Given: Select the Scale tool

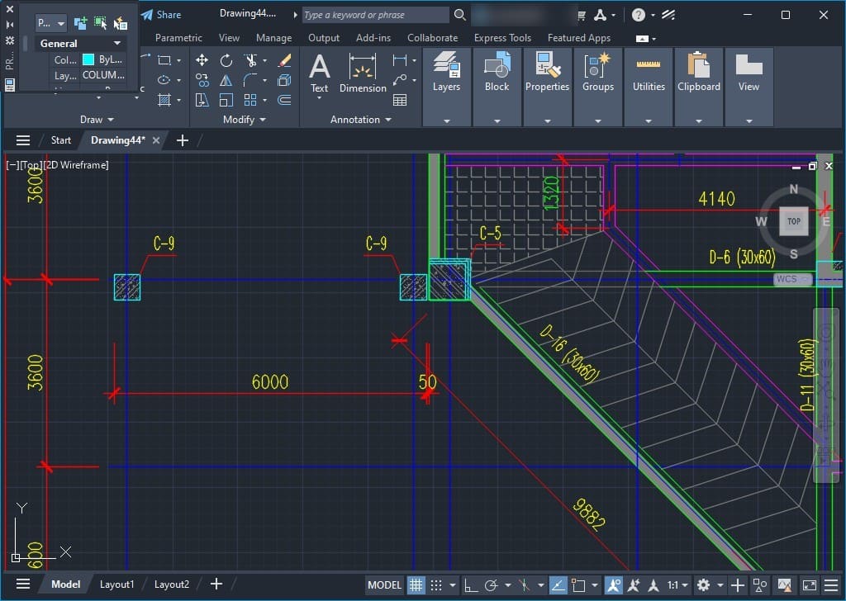Looking at the screenshot, I should pyautogui.click(x=226, y=100).
